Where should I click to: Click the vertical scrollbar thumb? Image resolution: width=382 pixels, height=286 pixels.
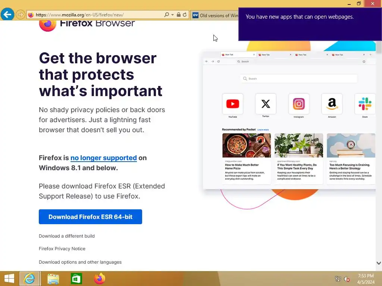coord(379,47)
